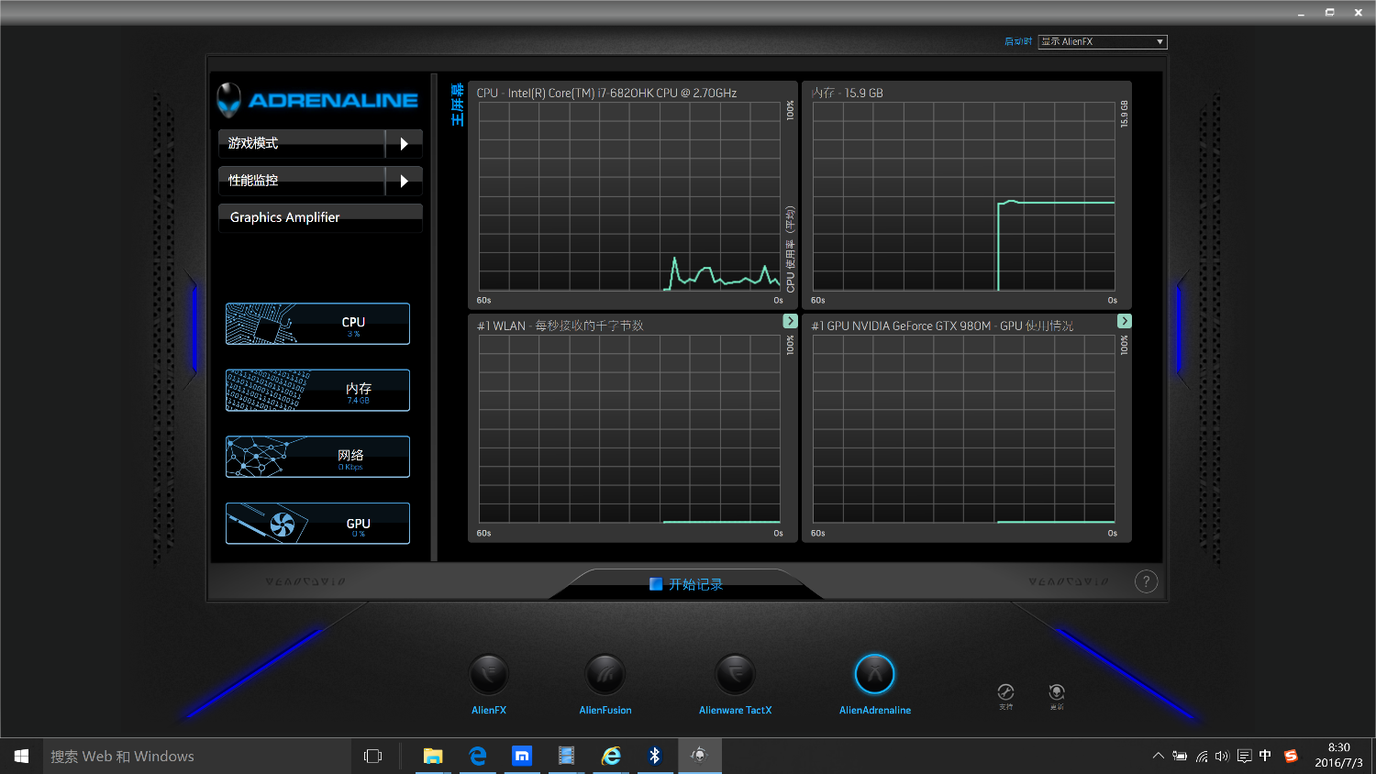Click the GTX 980M GPU graph panel
This screenshot has height=774, width=1376.
pyautogui.click(x=967, y=428)
